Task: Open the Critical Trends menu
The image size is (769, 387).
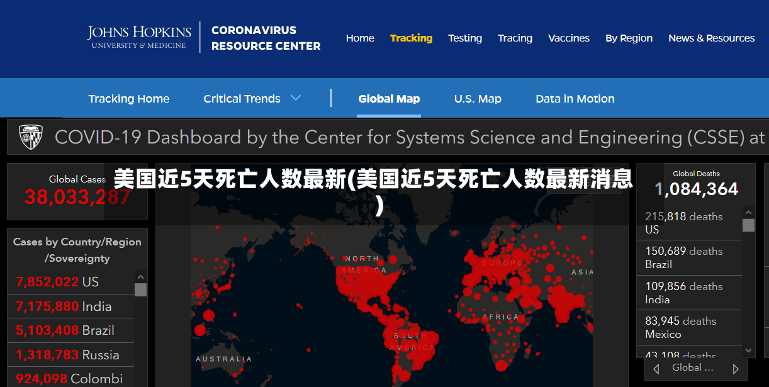Action: tap(242, 99)
